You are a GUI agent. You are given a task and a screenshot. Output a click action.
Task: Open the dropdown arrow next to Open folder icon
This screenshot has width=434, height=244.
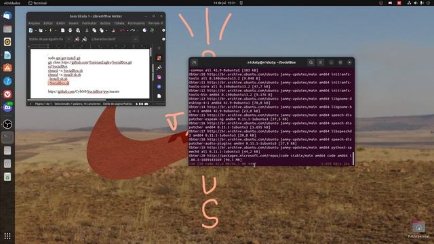[x=45, y=30]
